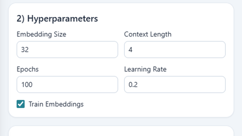
Task: Click the Context Length label
Action: pyautogui.click(x=148, y=34)
